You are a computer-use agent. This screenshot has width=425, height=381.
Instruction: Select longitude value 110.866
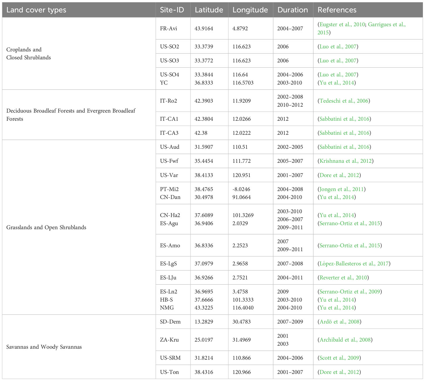[x=242, y=358]
